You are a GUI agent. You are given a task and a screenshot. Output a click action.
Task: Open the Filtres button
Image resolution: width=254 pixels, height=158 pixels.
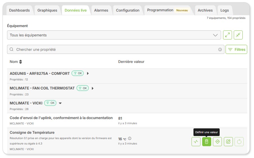236,49
